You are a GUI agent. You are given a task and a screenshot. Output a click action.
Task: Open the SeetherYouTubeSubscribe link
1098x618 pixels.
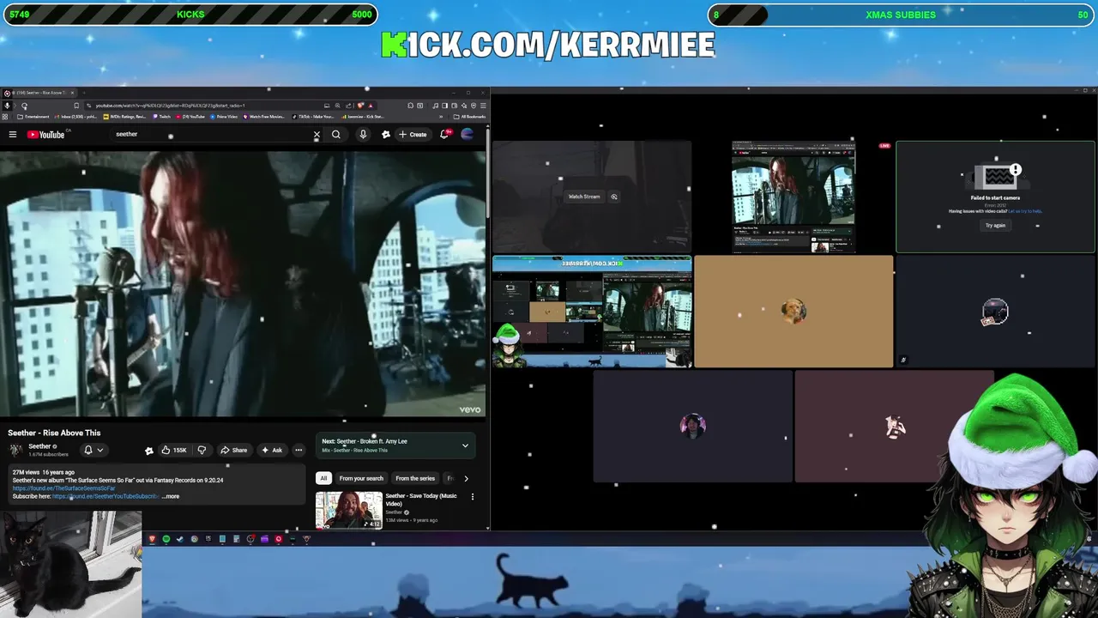105,496
